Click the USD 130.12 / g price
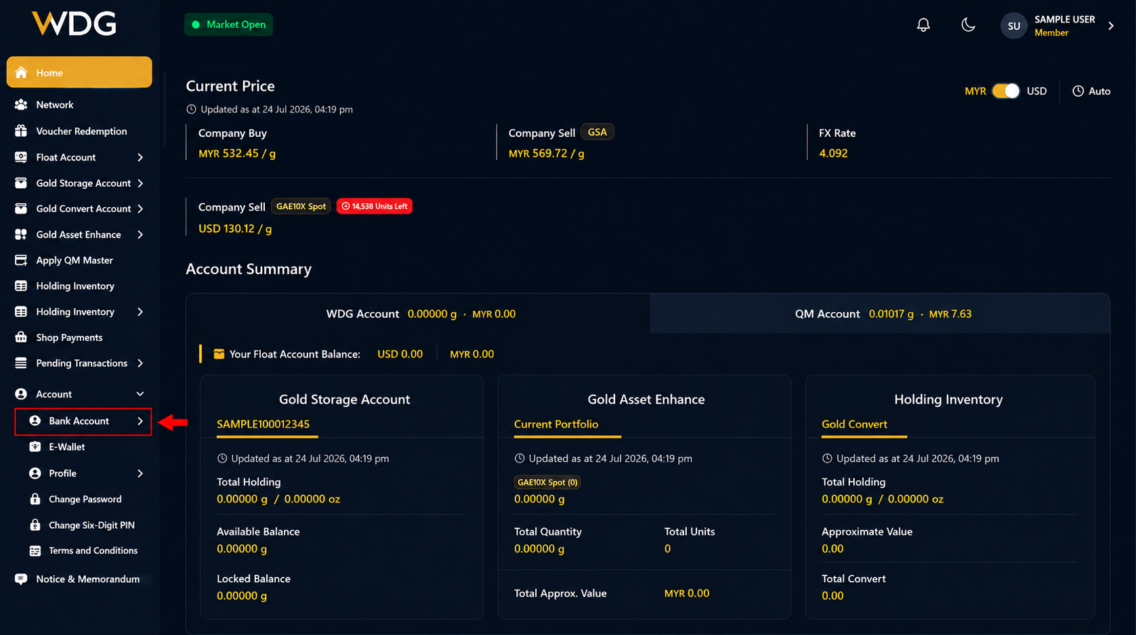Screen dimensions: 1136x635 [235, 229]
